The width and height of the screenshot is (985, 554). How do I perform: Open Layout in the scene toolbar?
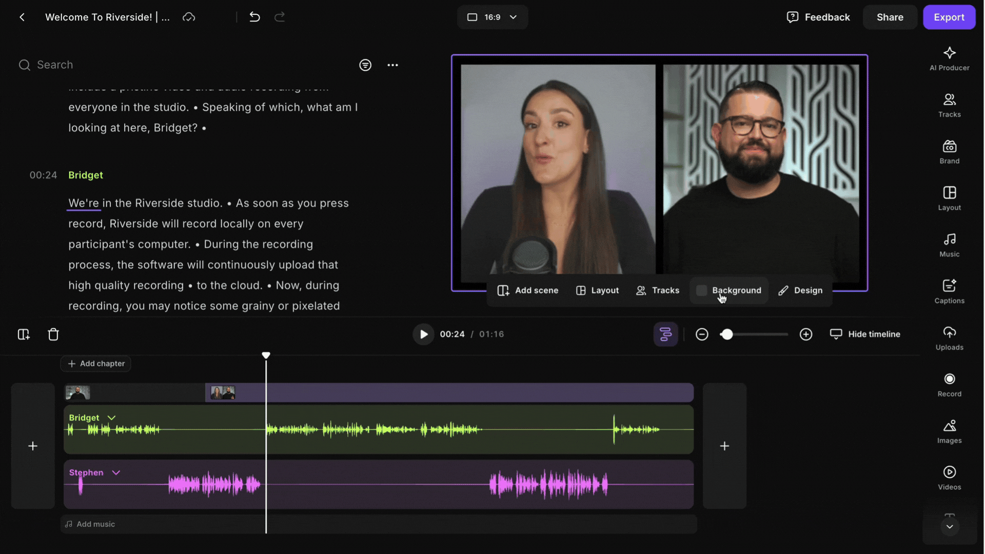pyautogui.click(x=597, y=290)
